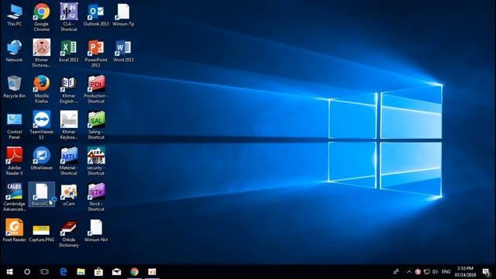Open Task View in taskbar
The image size is (496, 279).
click(45, 272)
